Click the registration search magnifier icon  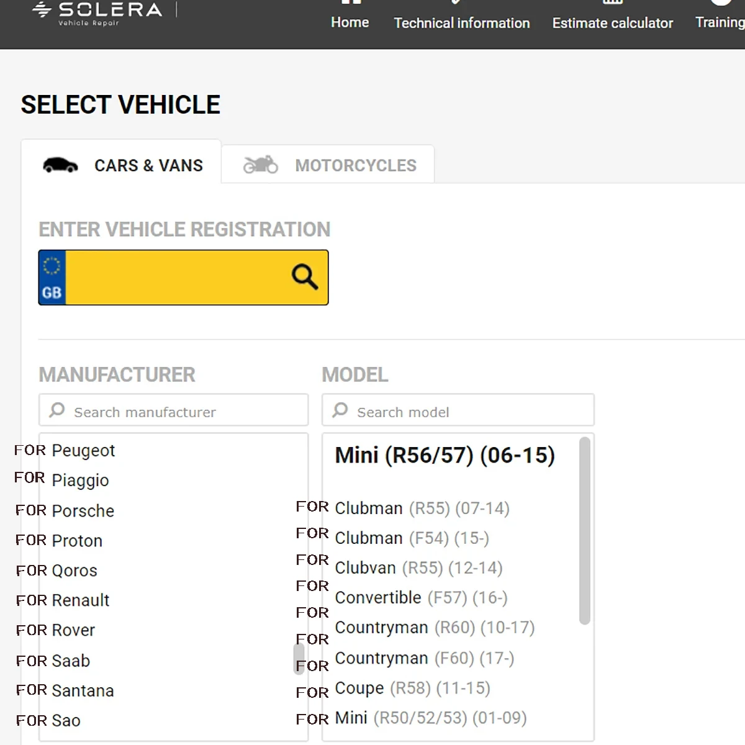point(304,277)
